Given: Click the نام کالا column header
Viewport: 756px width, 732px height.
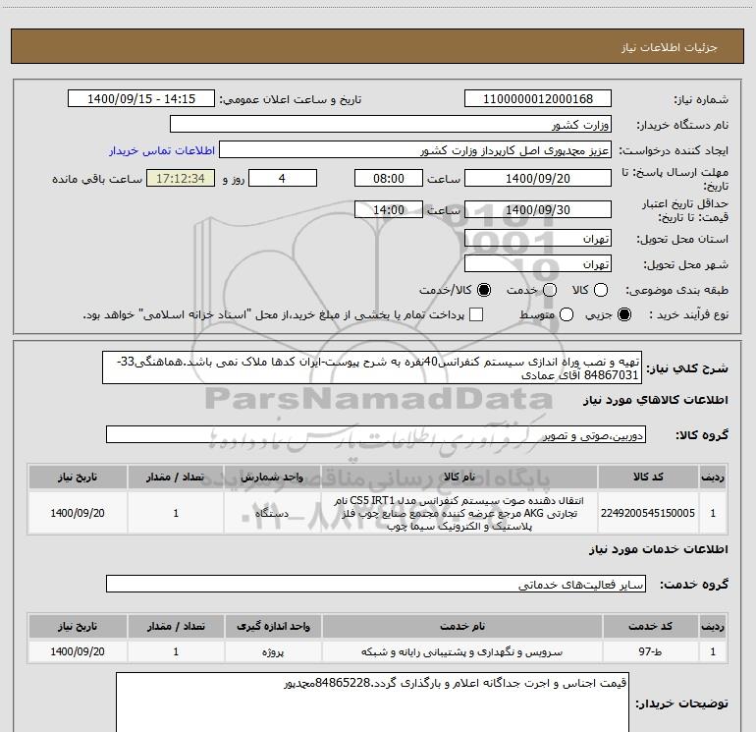Looking at the screenshot, I should (459, 477).
